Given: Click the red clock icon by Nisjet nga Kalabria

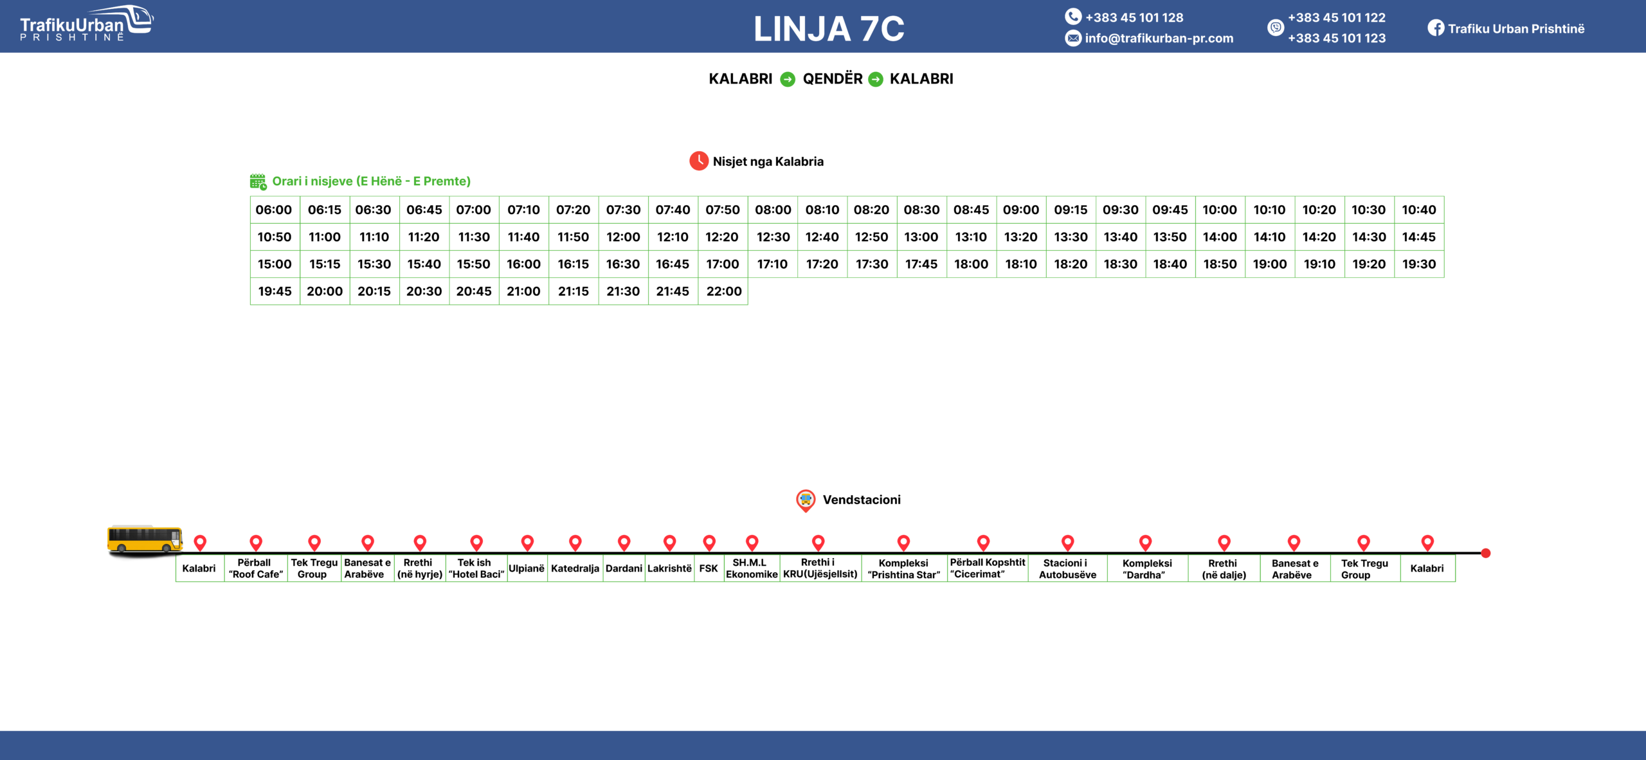Looking at the screenshot, I should coord(699,161).
